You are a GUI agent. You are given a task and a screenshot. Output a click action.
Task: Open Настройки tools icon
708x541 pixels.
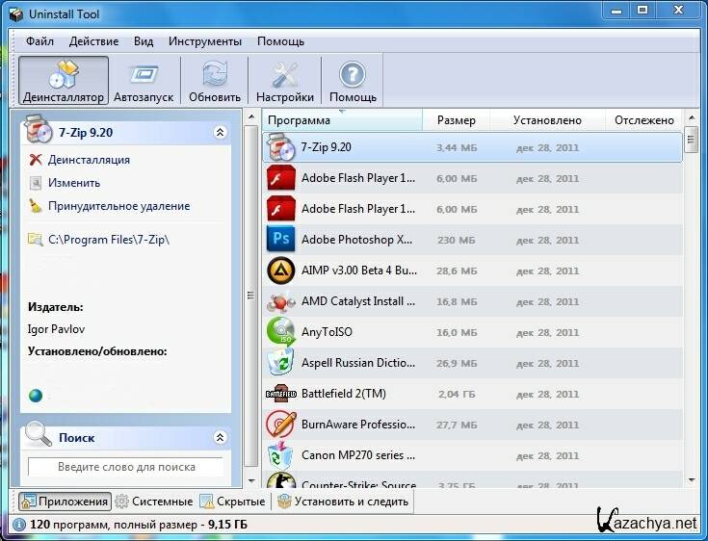pyautogui.click(x=284, y=76)
